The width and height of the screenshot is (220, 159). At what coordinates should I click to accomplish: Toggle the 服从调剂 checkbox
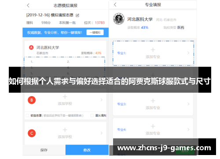pos(92,116)
